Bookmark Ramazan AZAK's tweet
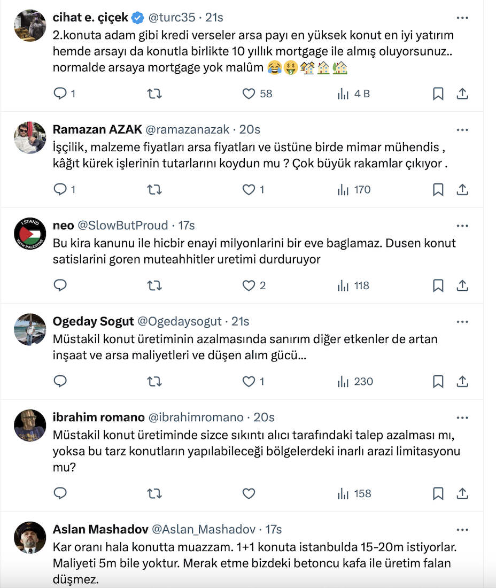 click(438, 190)
